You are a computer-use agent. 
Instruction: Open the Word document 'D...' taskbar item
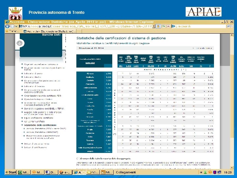tap(51, 172)
